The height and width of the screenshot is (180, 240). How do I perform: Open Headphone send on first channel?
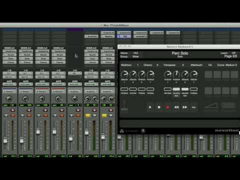(x=9, y=51)
